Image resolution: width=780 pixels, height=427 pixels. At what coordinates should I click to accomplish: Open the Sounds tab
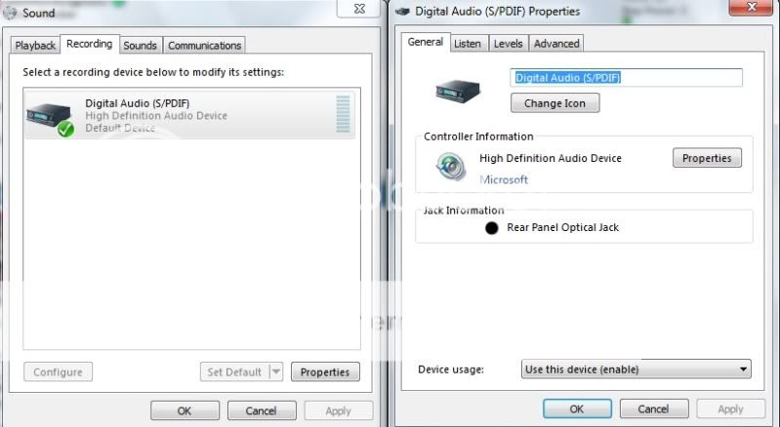[x=140, y=45]
